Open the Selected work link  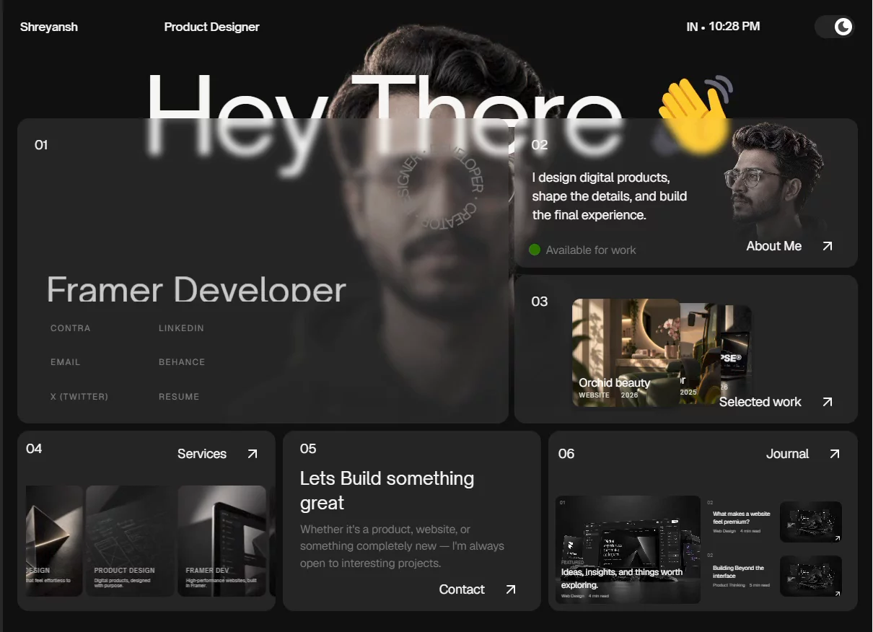click(x=760, y=402)
